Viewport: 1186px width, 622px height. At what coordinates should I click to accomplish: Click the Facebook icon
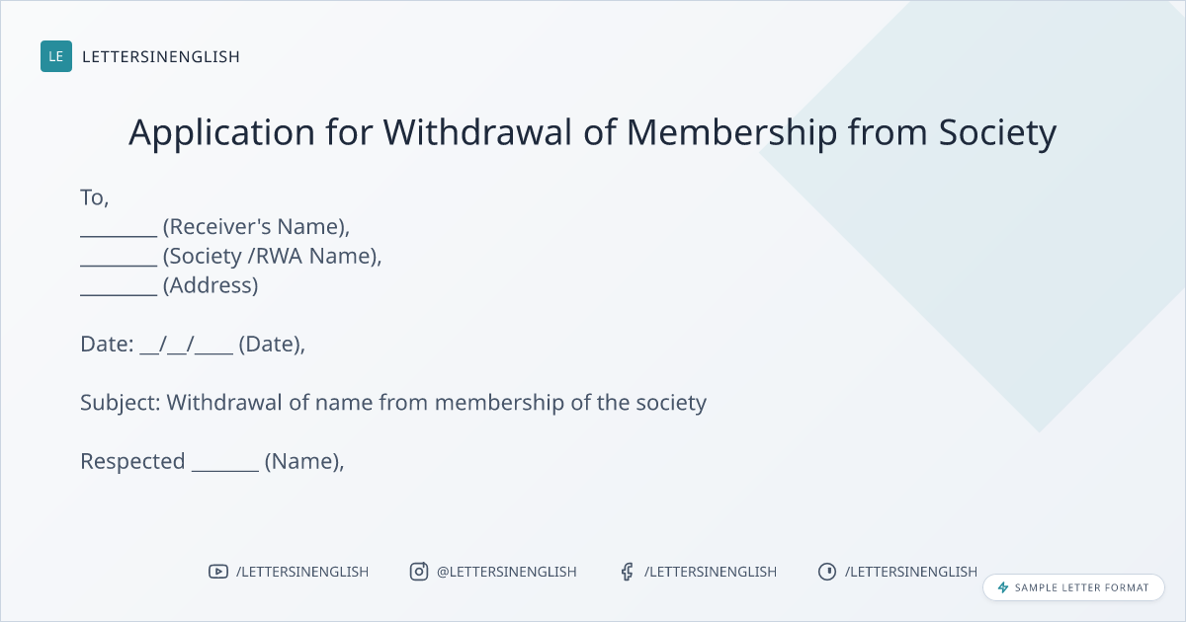pos(627,572)
